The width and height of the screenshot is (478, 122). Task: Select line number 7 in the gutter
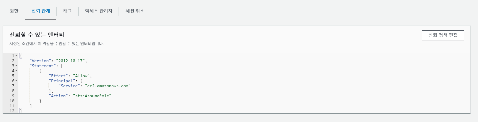tap(13, 86)
